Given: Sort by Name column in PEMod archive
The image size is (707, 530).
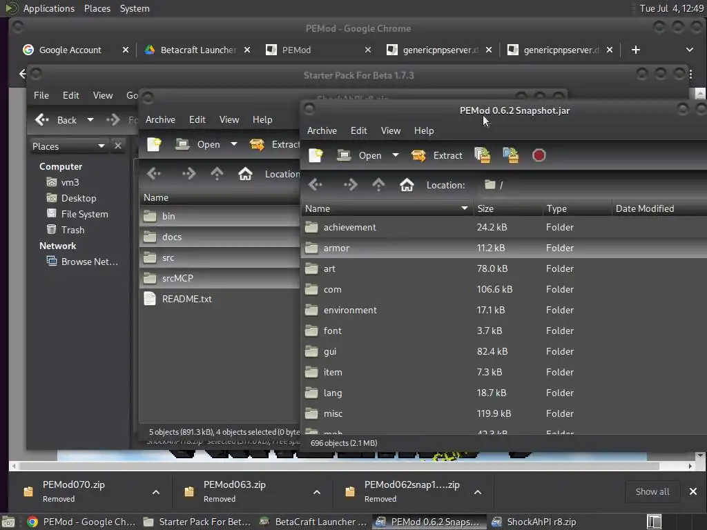Looking at the screenshot, I should click(x=387, y=208).
